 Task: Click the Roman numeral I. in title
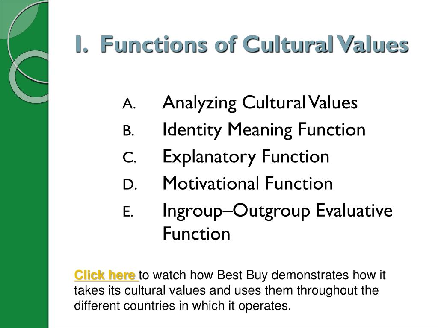click(x=82, y=44)
